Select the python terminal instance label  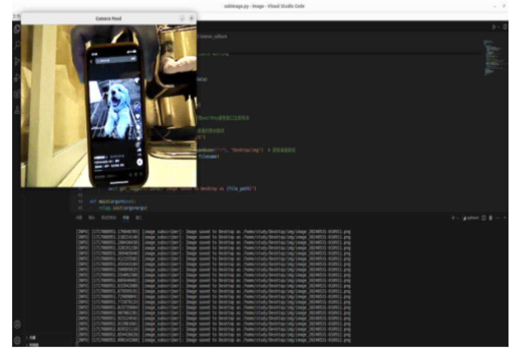[471, 218]
